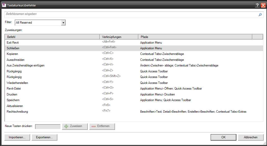Click the Importieren... button
This screenshot has width=267, height=146.
coord(17,137)
